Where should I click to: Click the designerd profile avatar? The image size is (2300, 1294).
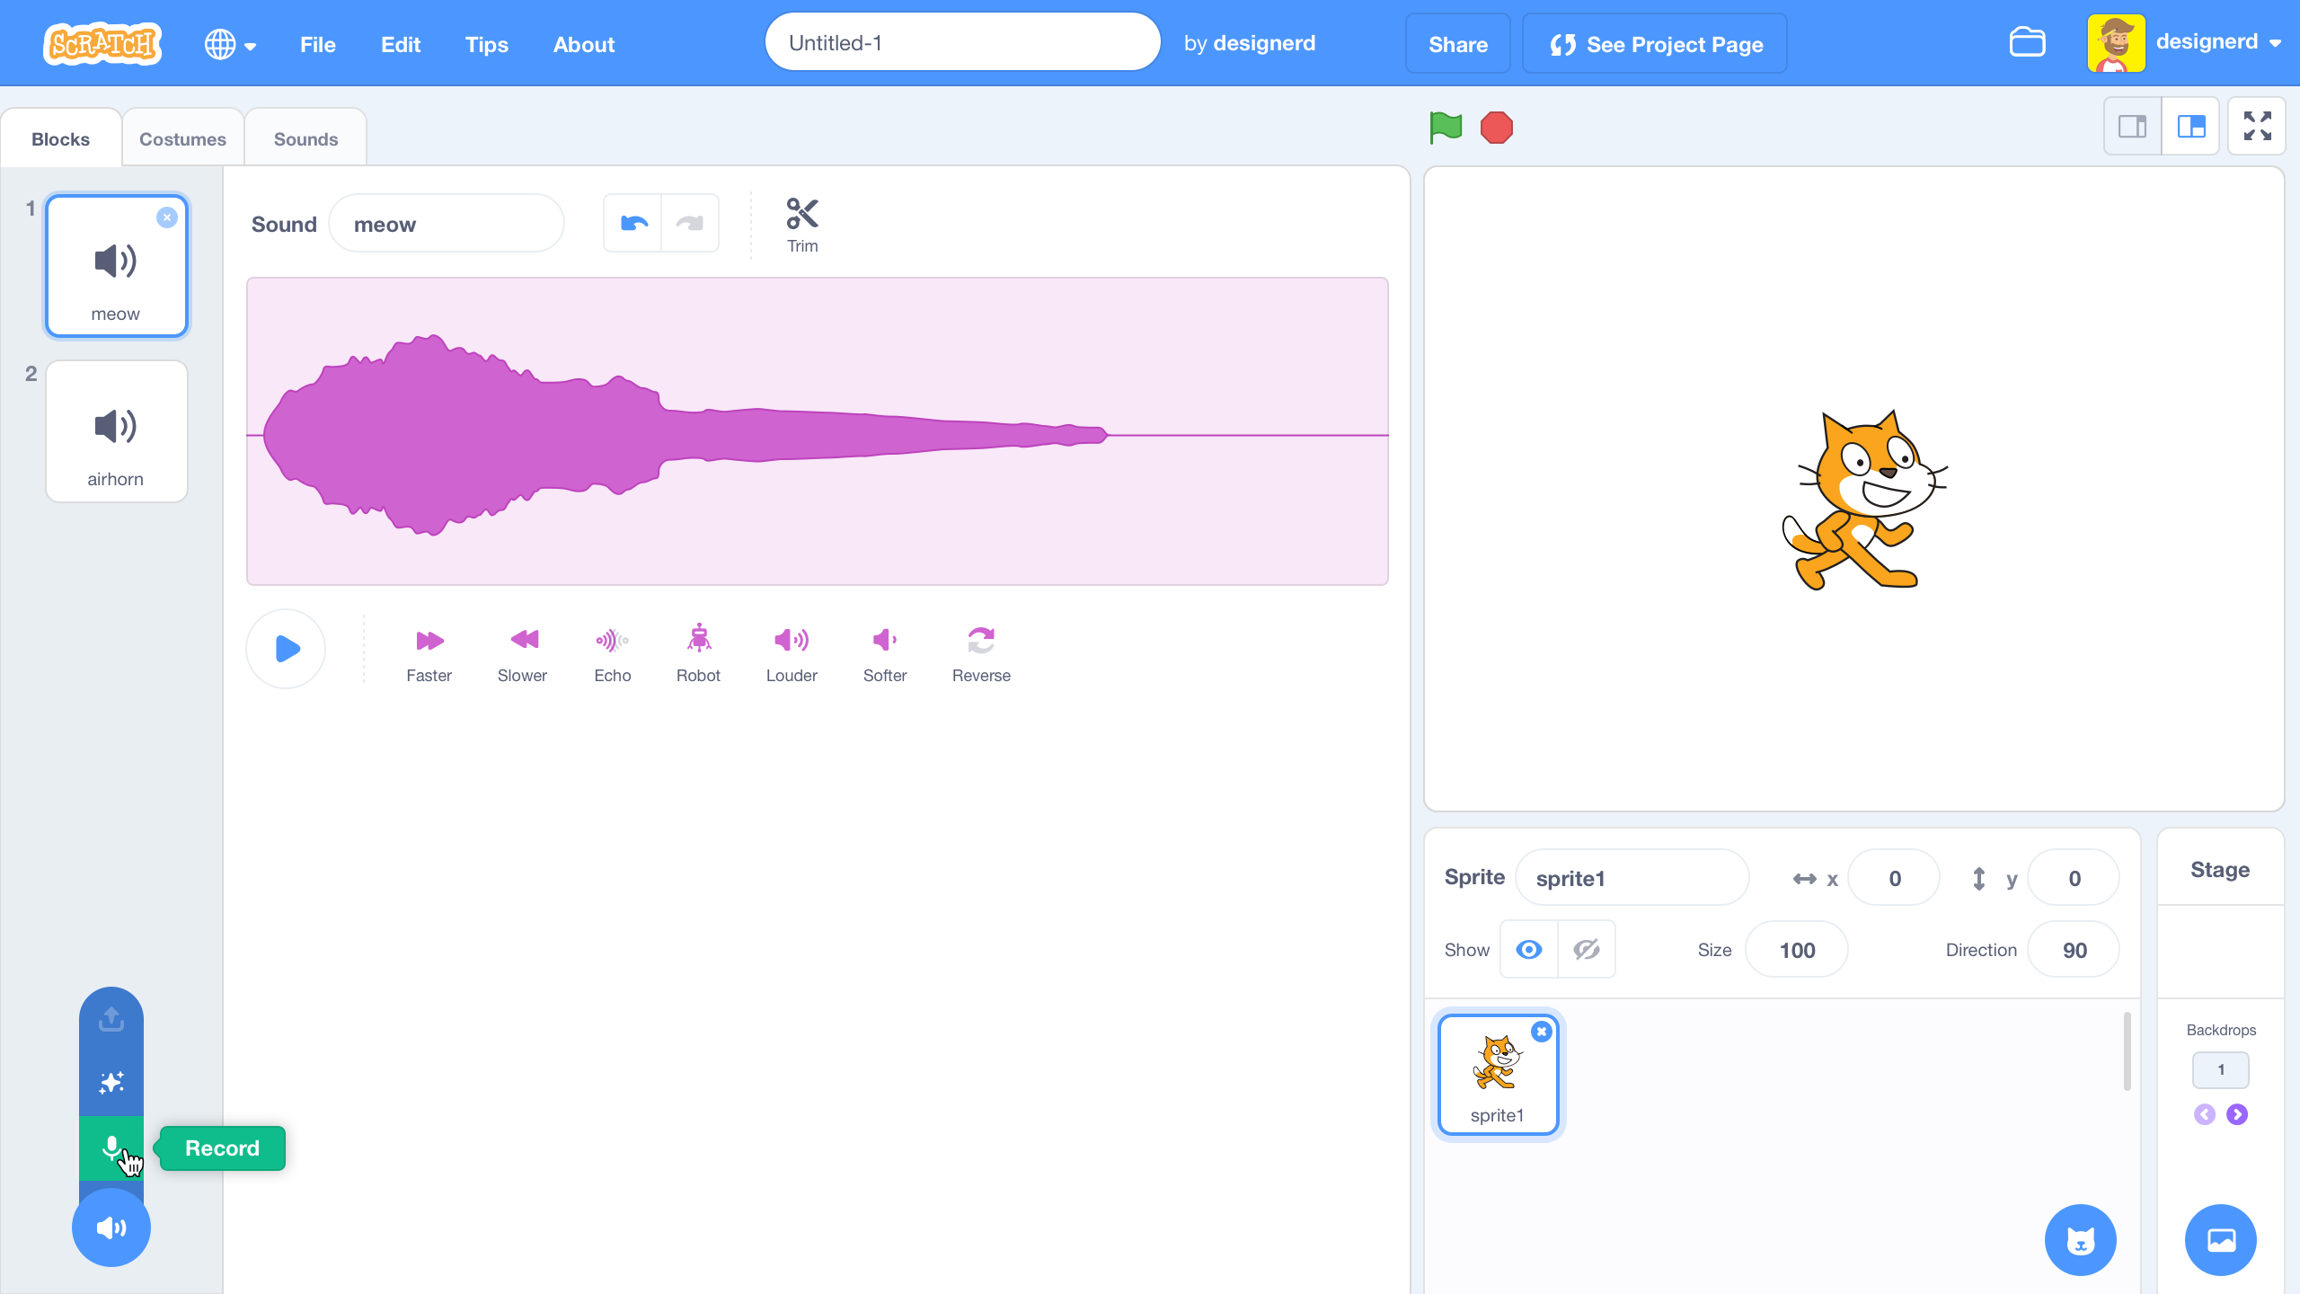tap(2116, 43)
